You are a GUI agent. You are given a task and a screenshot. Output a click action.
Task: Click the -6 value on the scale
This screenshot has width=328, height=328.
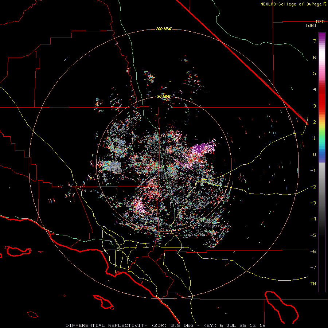point(313,251)
